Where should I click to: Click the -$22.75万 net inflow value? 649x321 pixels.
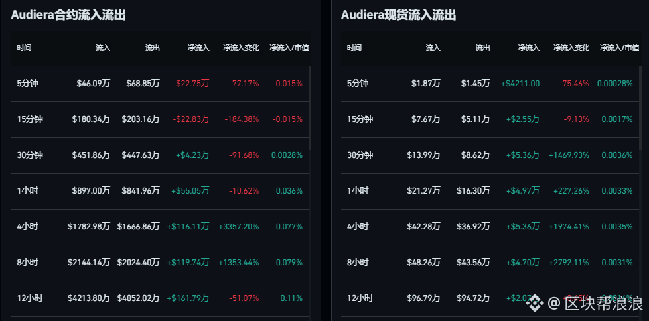(191, 84)
